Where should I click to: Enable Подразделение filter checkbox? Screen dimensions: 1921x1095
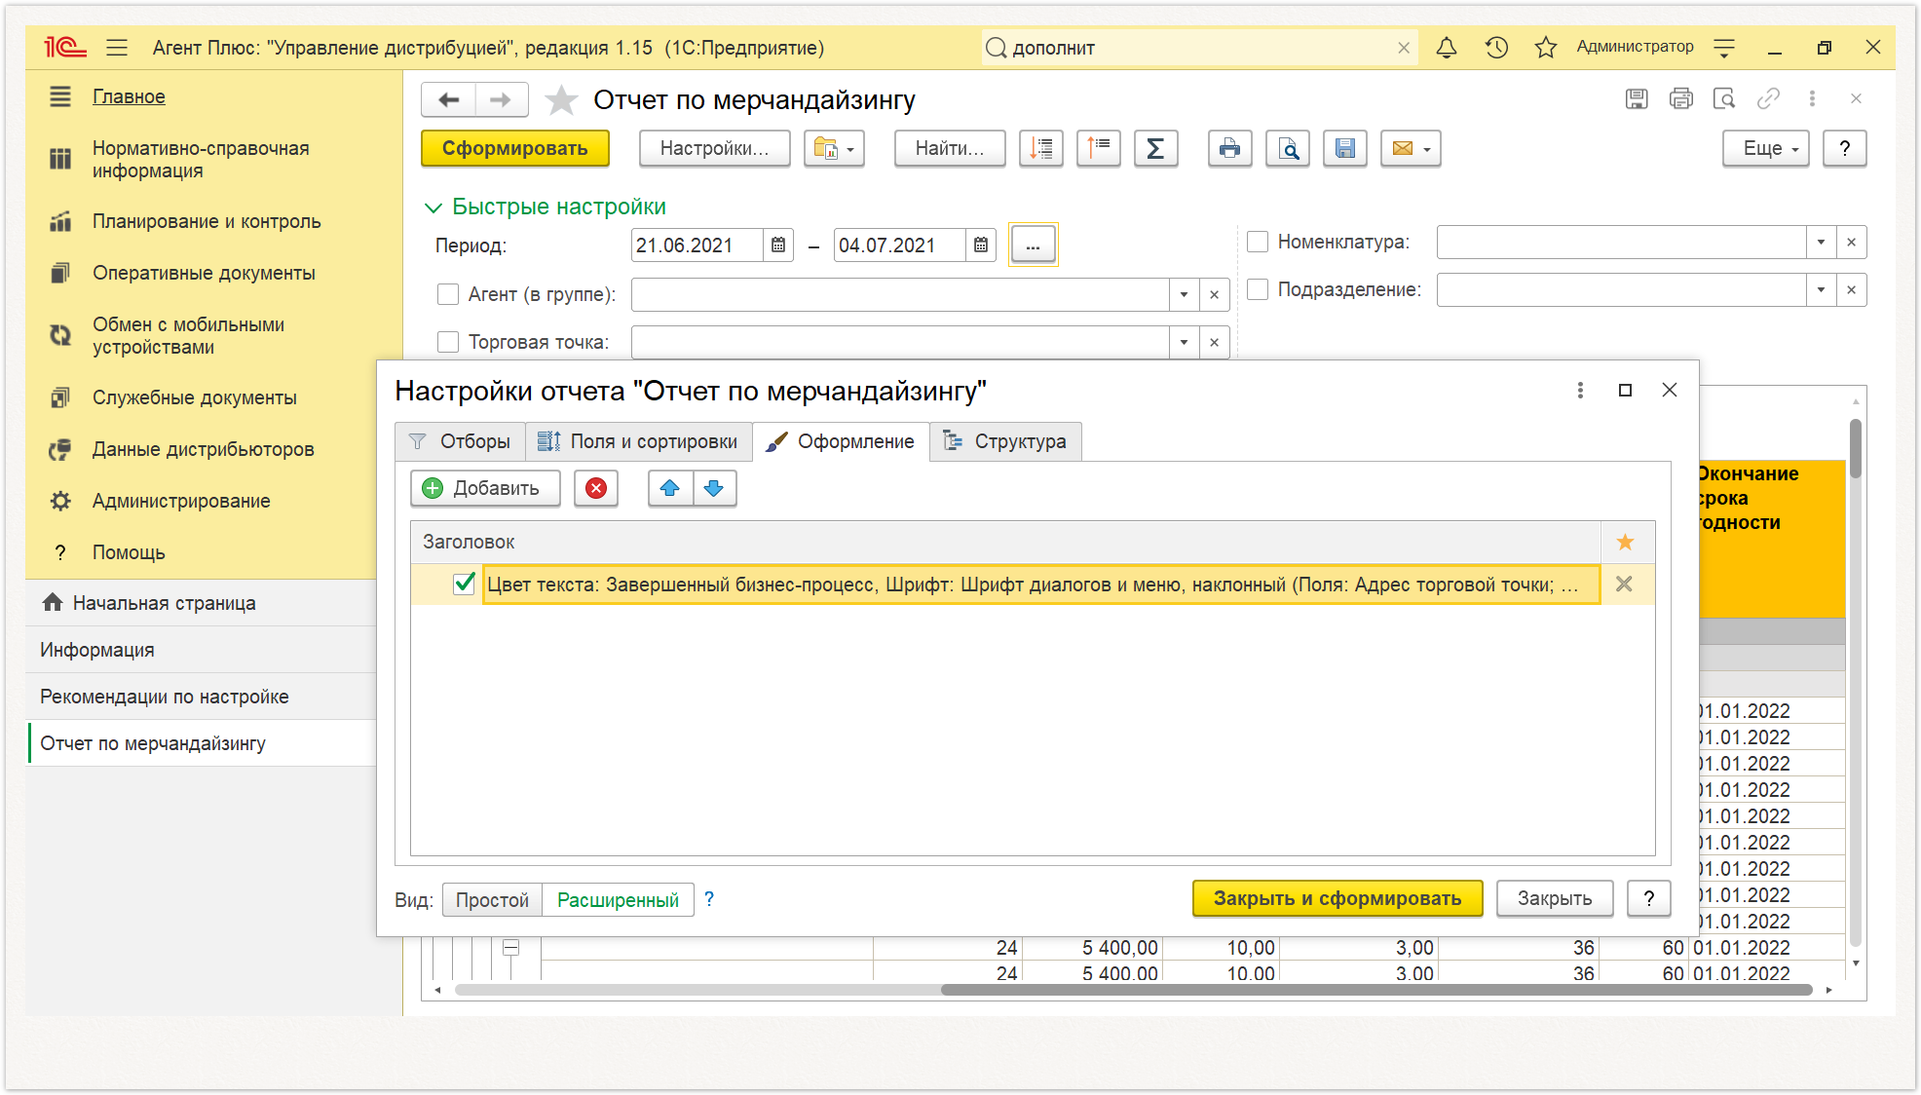click(x=1258, y=289)
